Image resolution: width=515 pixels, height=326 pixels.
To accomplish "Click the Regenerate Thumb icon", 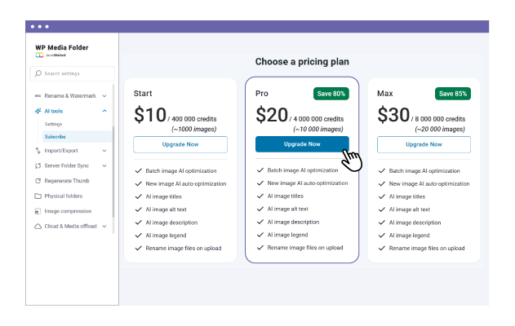I will (x=38, y=181).
